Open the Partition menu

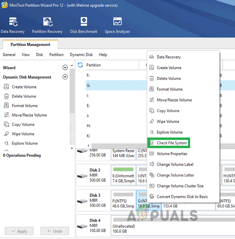pos(56,55)
